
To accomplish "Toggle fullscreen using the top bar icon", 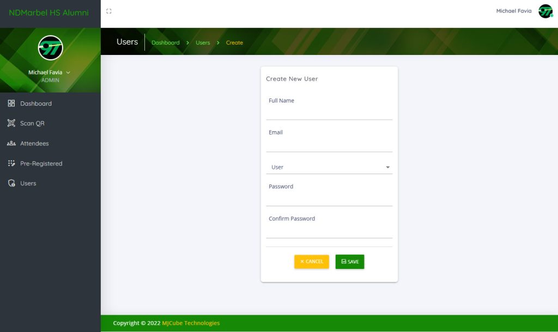I will [x=109, y=11].
